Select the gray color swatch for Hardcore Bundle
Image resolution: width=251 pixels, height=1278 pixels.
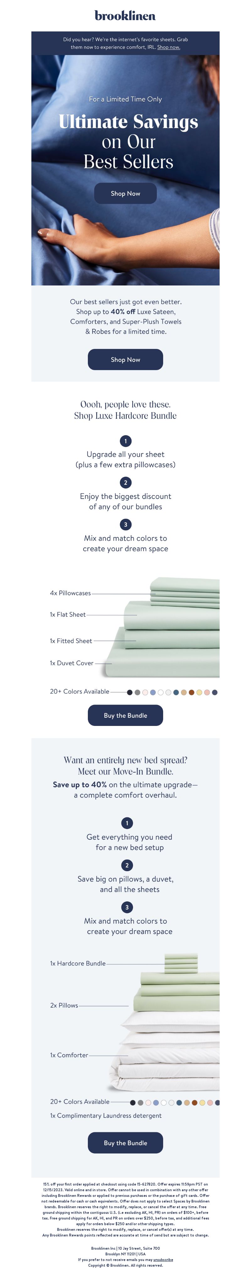point(138,692)
